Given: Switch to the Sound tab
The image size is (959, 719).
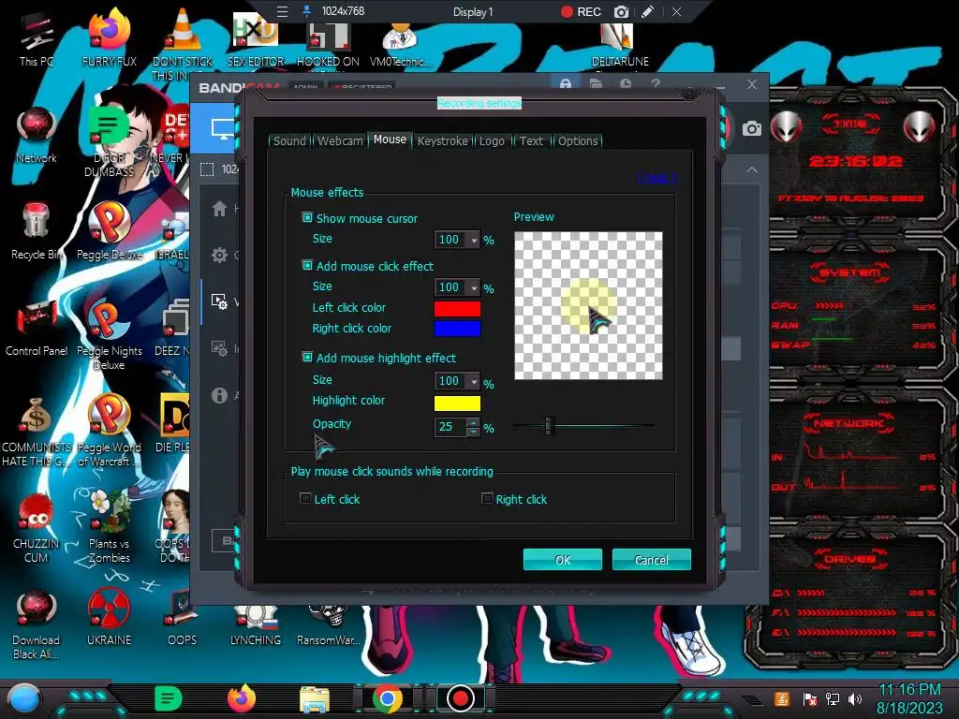Looking at the screenshot, I should [x=289, y=141].
